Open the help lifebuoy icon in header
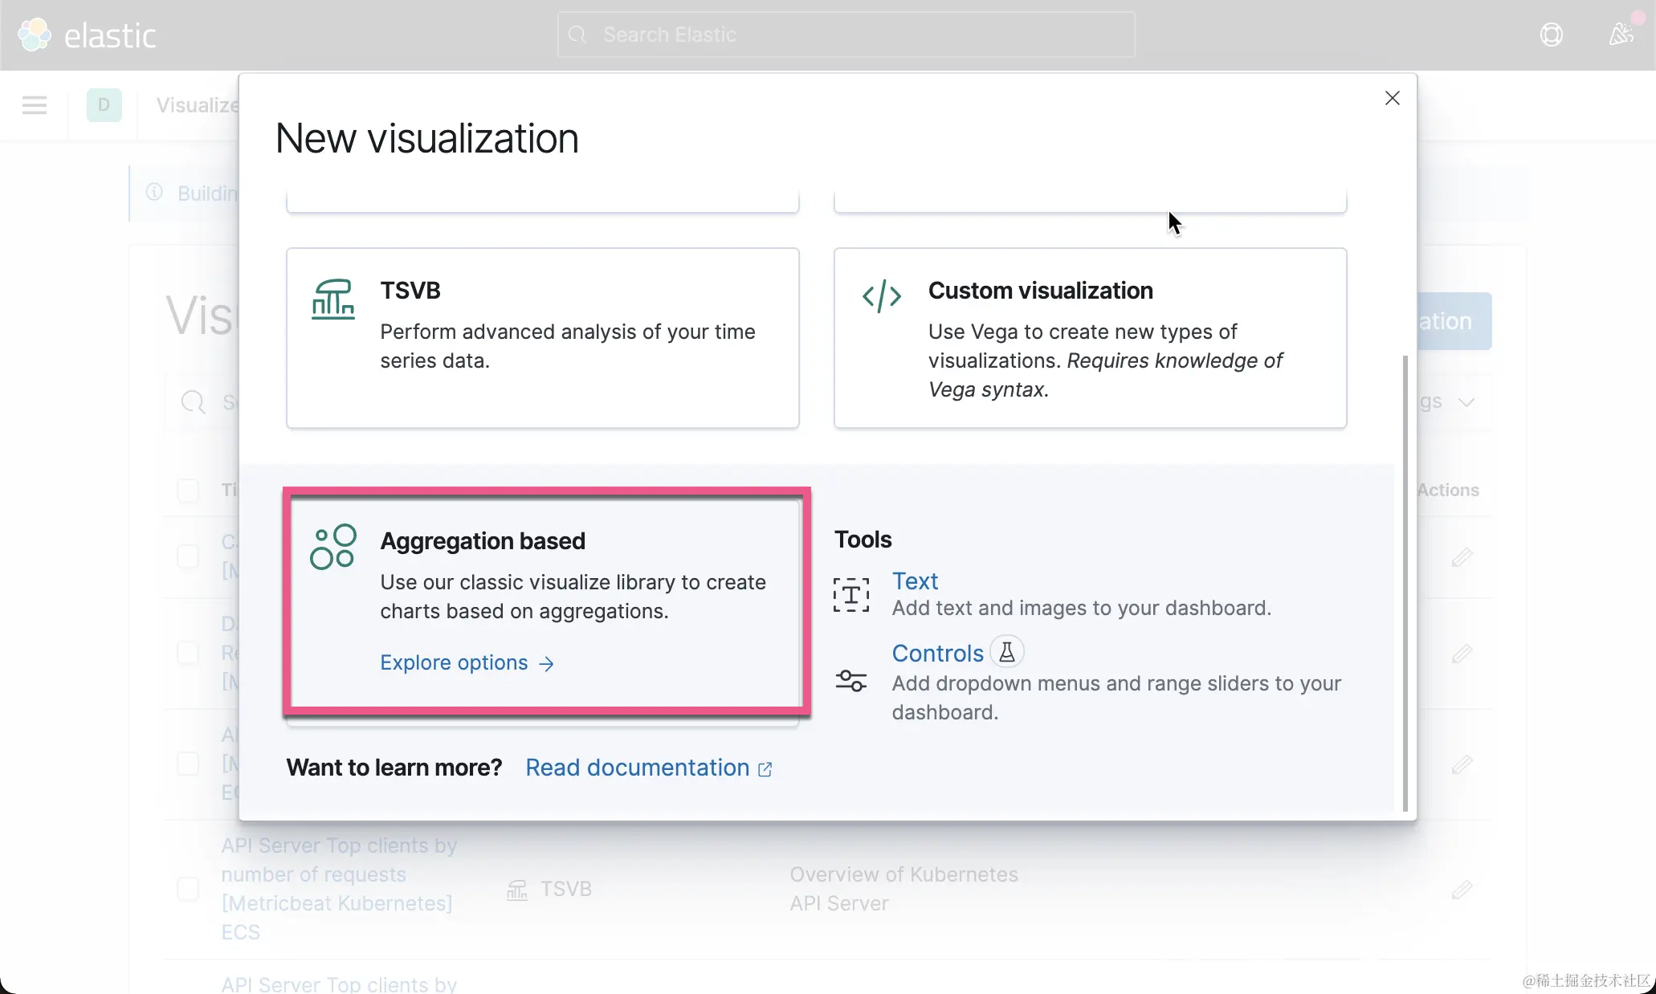Image resolution: width=1656 pixels, height=994 pixels. click(x=1551, y=35)
